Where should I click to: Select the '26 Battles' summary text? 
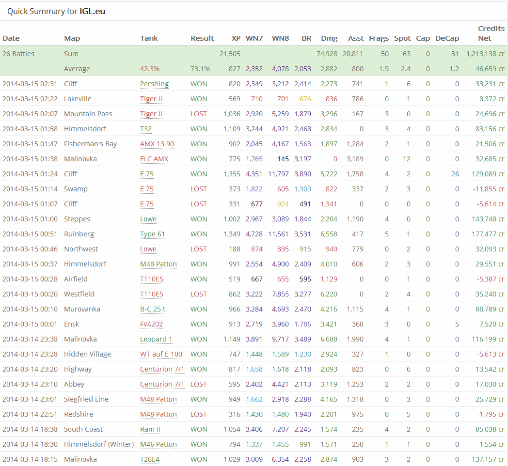(x=18, y=54)
